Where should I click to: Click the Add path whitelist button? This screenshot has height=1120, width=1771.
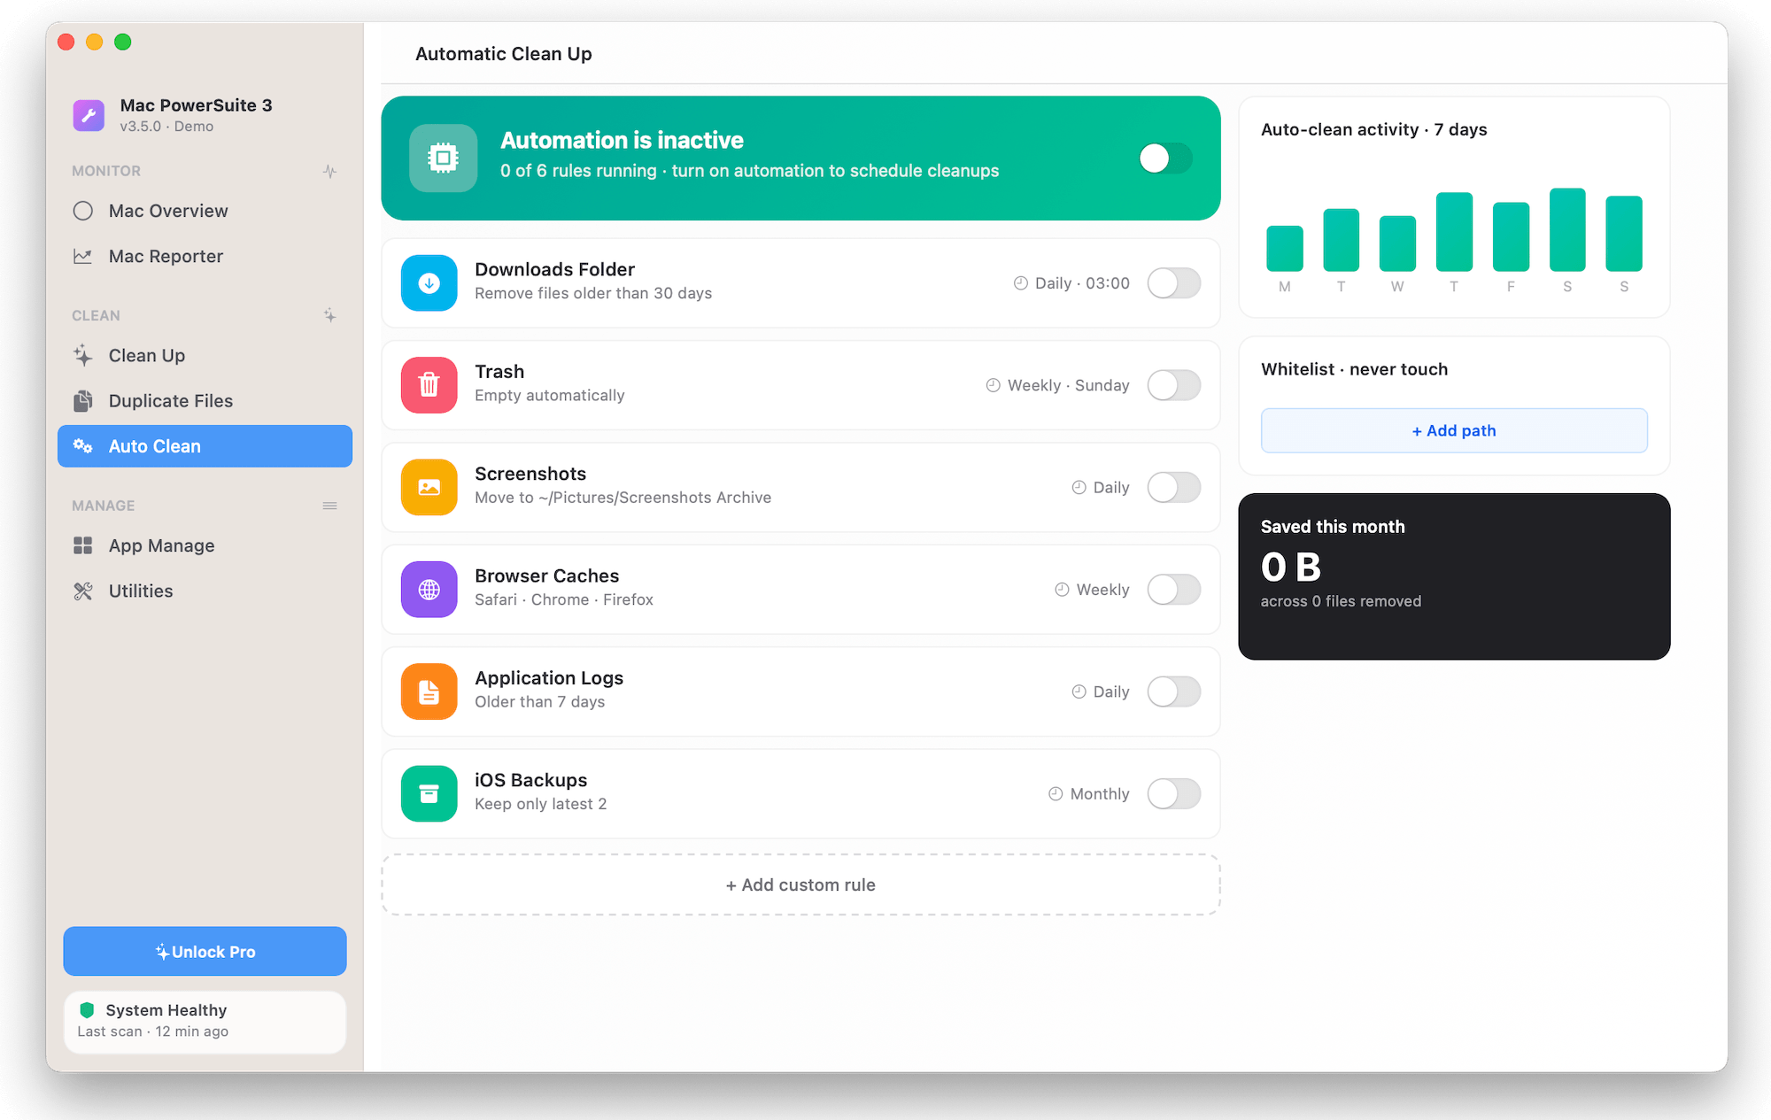pyautogui.click(x=1454, y=430)
